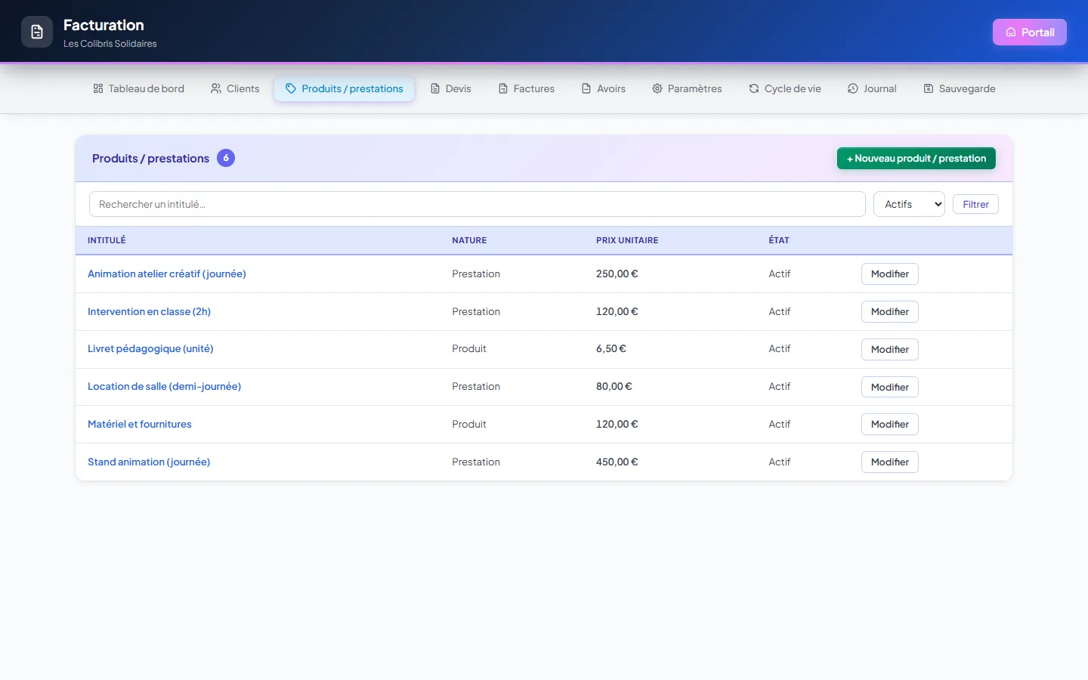1088x680 pixels.
Task: Focus the Rechercher un intitulé search field
Action: point(478,204)
